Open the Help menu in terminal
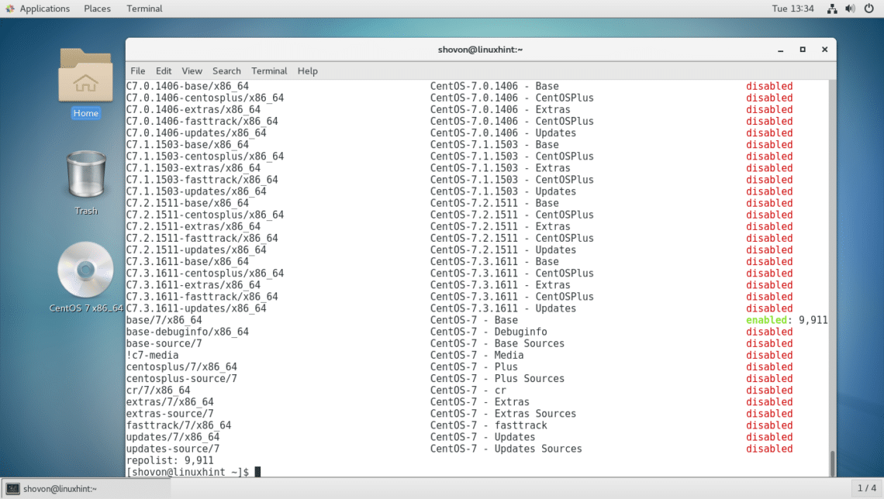Viewport: 884px width, 499px height. click(308, 71)
